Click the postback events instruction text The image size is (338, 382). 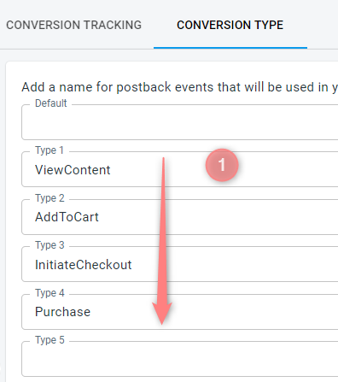point(180,87)
